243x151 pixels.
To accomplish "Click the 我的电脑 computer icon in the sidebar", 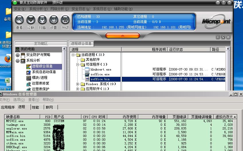I will coord(18,49).
